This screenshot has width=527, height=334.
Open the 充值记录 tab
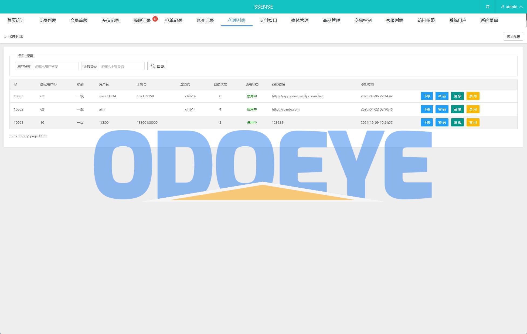110,20
